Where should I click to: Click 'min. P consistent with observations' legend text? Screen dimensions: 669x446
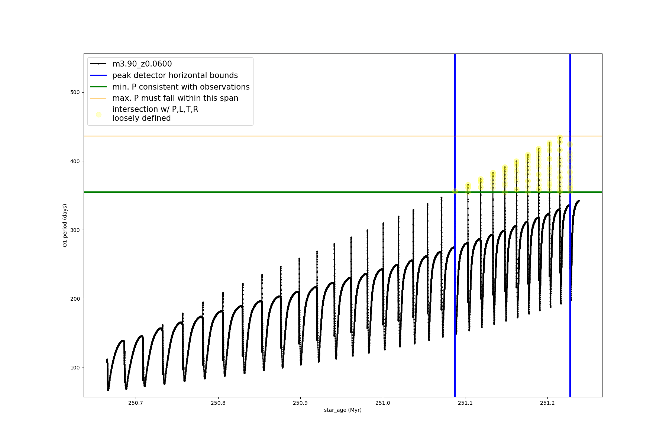(181, 87)
